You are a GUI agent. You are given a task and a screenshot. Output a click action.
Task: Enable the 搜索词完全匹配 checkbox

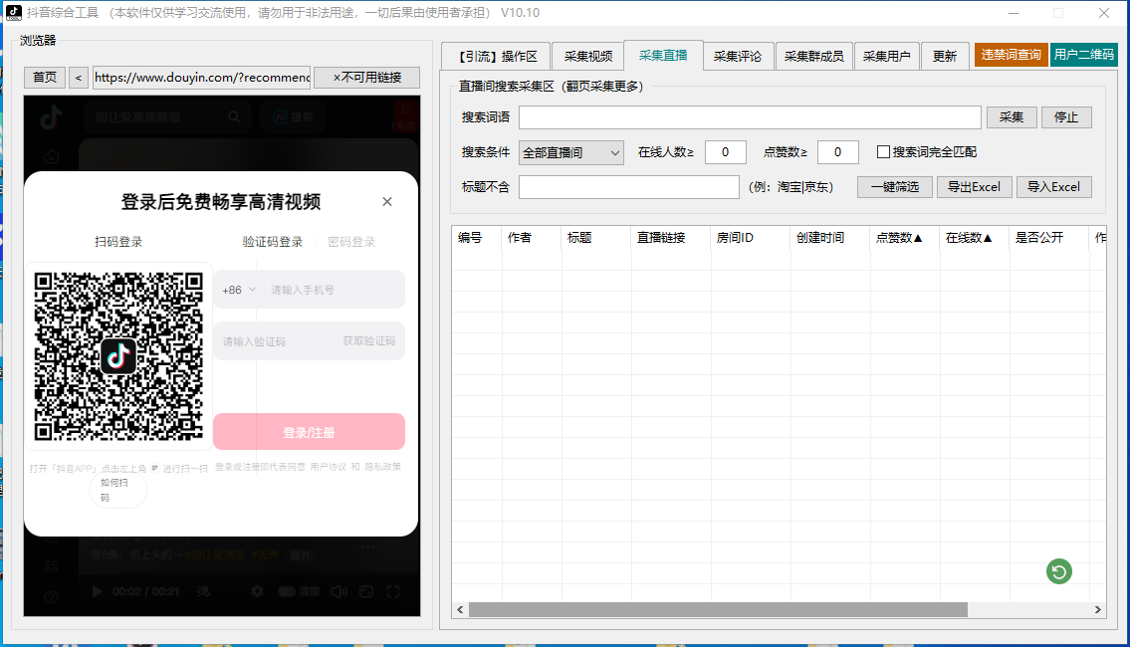(x=884, y=151)
